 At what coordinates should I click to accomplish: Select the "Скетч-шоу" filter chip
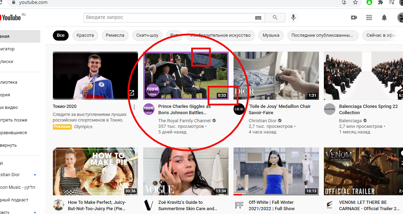tap(147, 35)
